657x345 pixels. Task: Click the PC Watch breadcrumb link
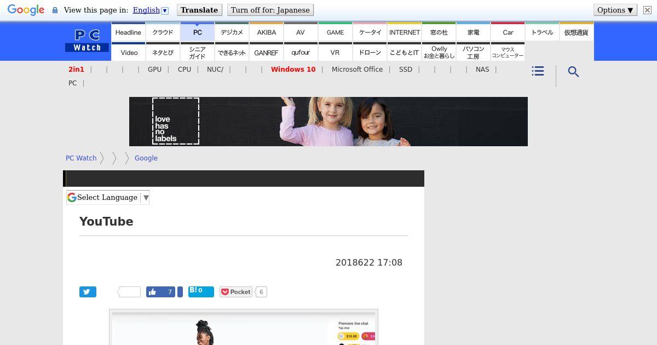(81, 158)
